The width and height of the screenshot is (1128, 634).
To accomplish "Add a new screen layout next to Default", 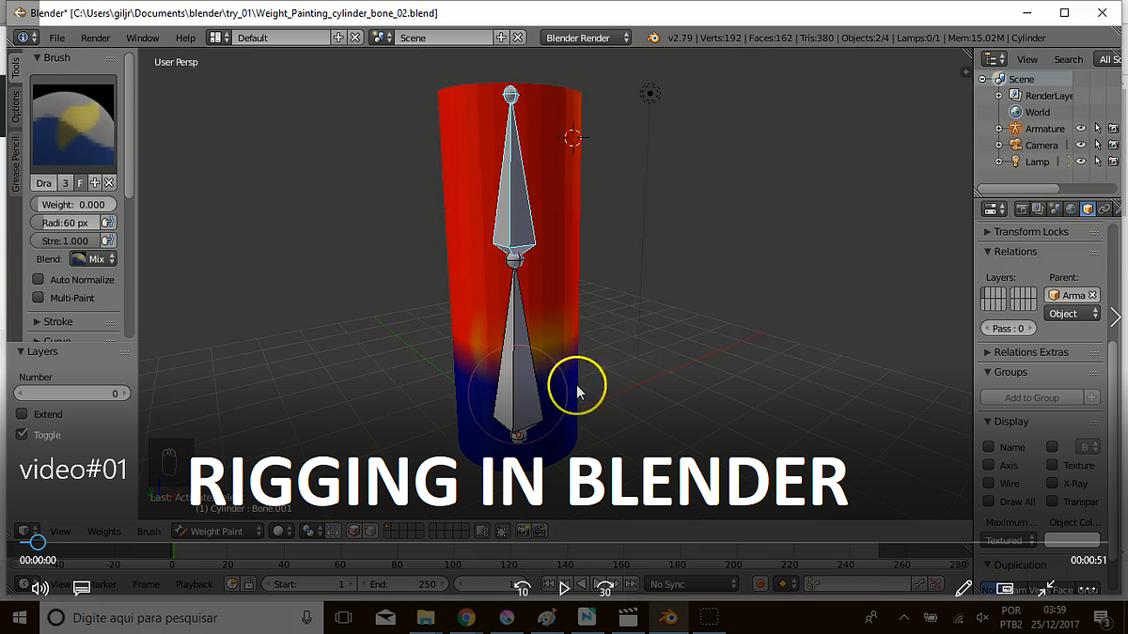I will tap(339, 38).
